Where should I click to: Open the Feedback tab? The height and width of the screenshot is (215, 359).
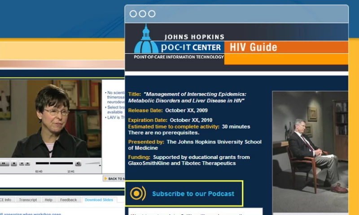point(68,200)
